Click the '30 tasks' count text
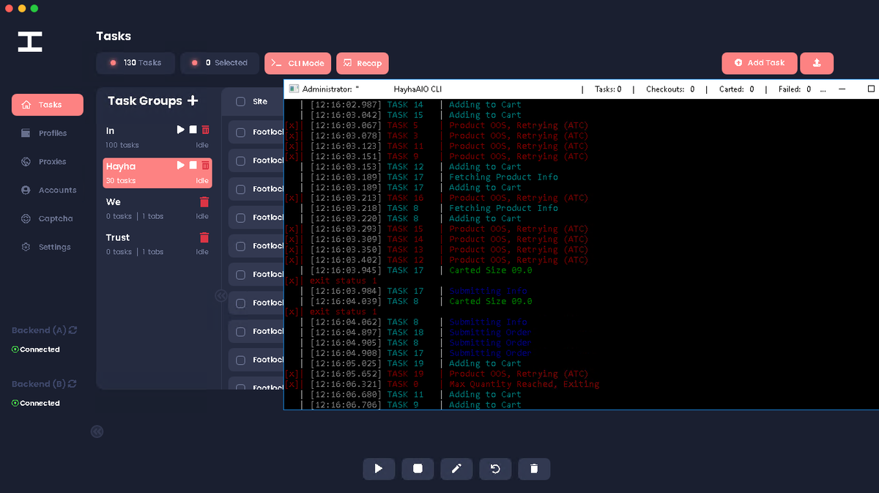Image resolution: width=879 pixels, height=493 pixels. point(121,181)
